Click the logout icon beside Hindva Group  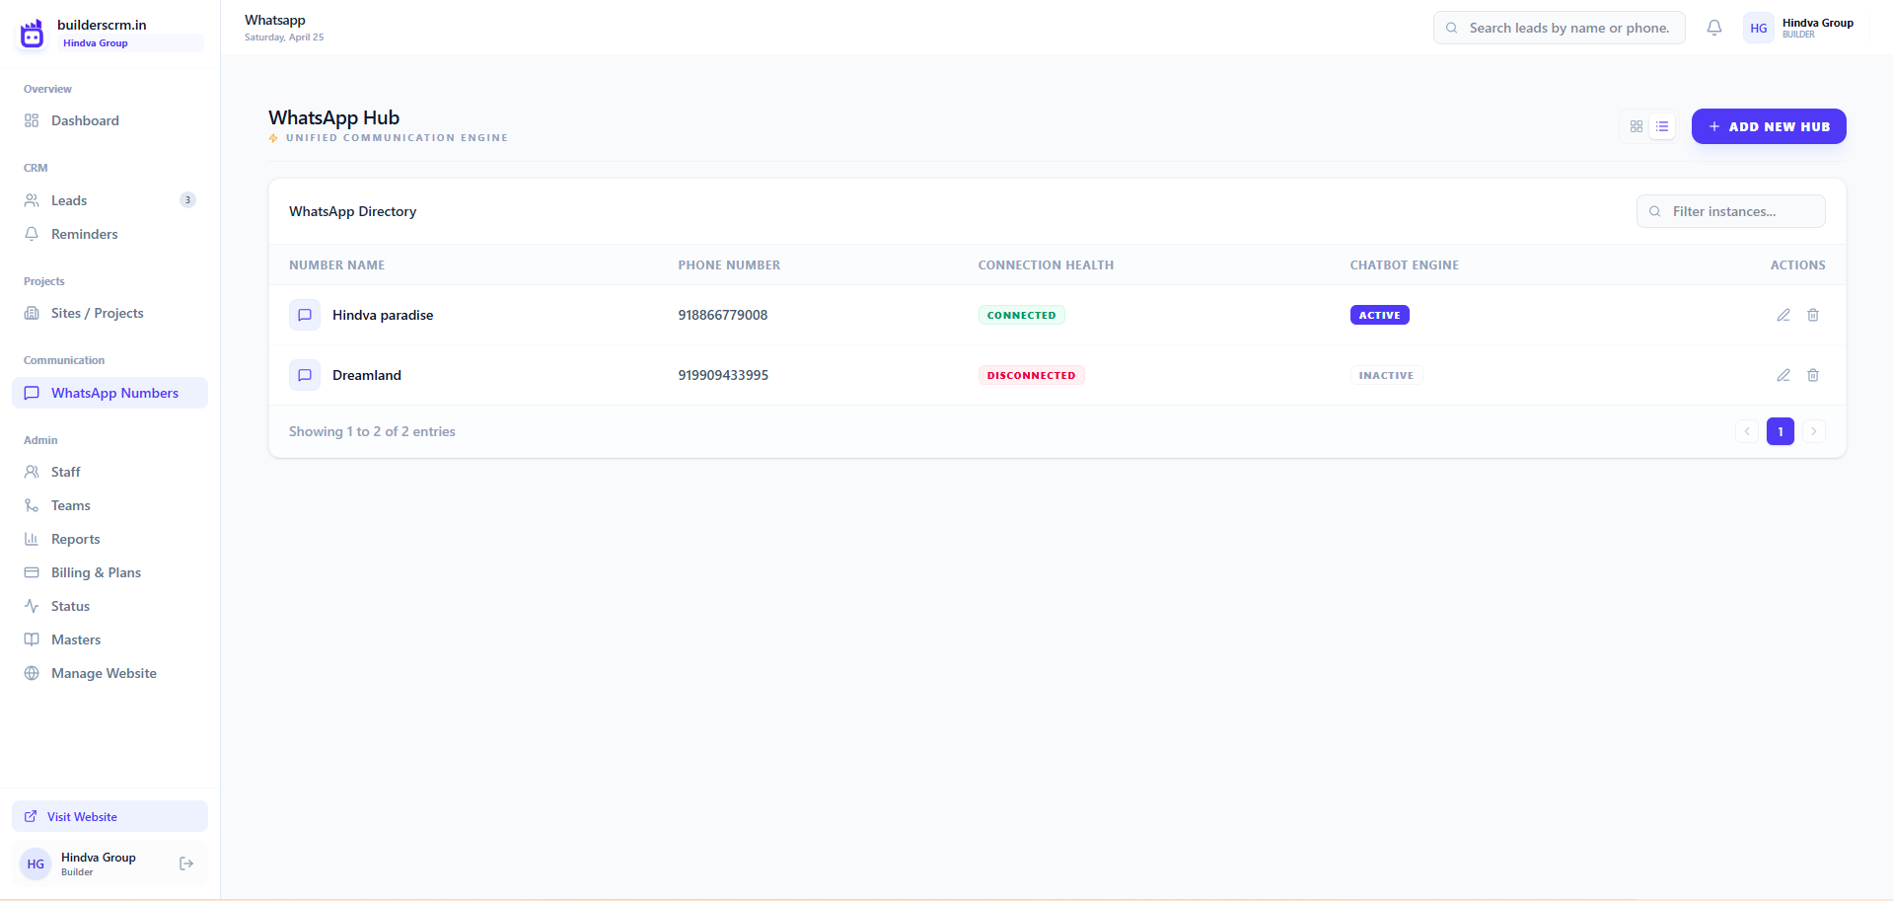coord(186,863)
